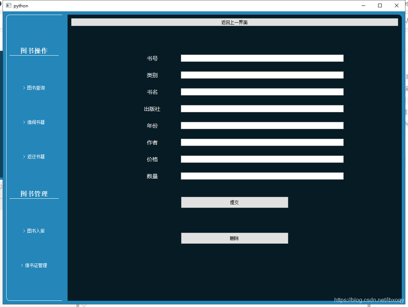Click the 作者 label text

tap(152, 143)
